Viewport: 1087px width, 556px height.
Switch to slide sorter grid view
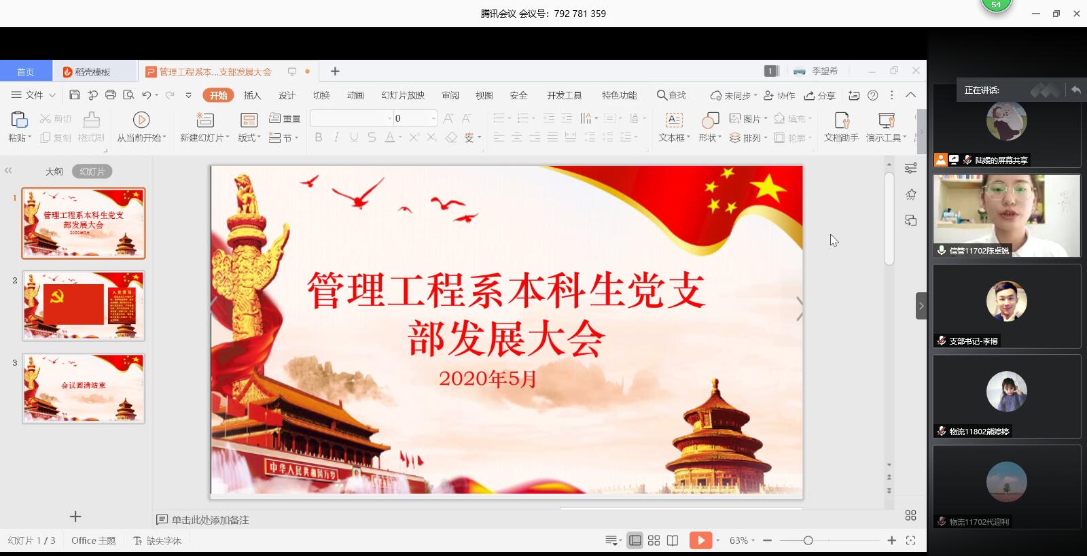click(654, 540)
